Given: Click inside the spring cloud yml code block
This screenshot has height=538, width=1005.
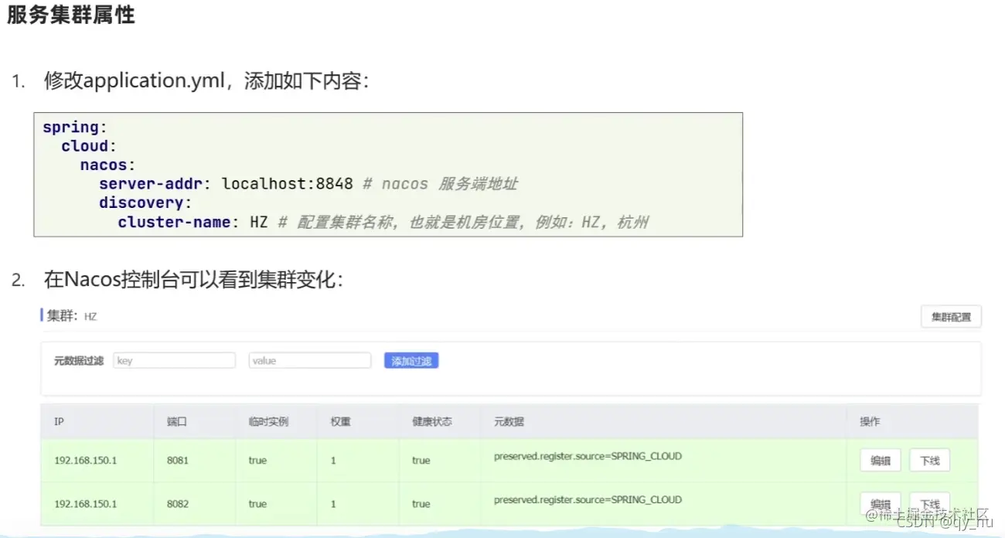Looking at the screenshot, I should click(x=309, y=174).
